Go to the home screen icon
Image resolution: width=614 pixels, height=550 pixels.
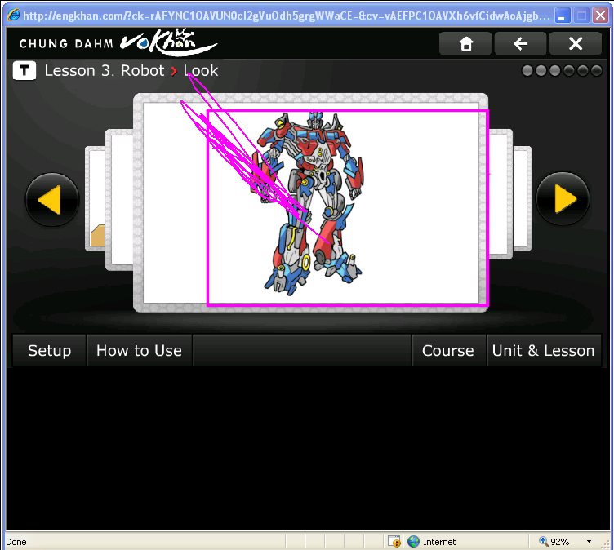click(x=465, y=43)
